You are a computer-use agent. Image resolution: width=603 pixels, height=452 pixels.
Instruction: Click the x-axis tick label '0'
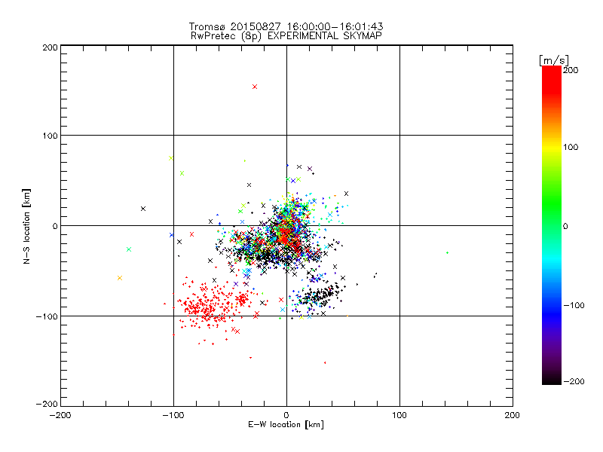pyautogui.click(x=286, y=415)
